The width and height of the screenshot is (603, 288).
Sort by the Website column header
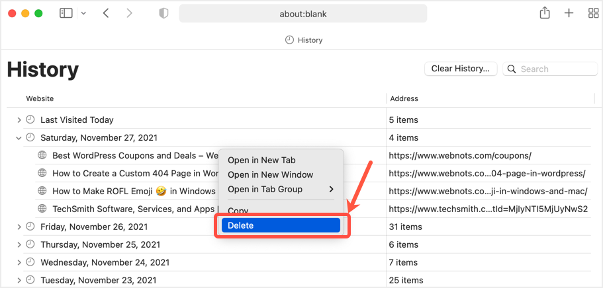[40, 98]
